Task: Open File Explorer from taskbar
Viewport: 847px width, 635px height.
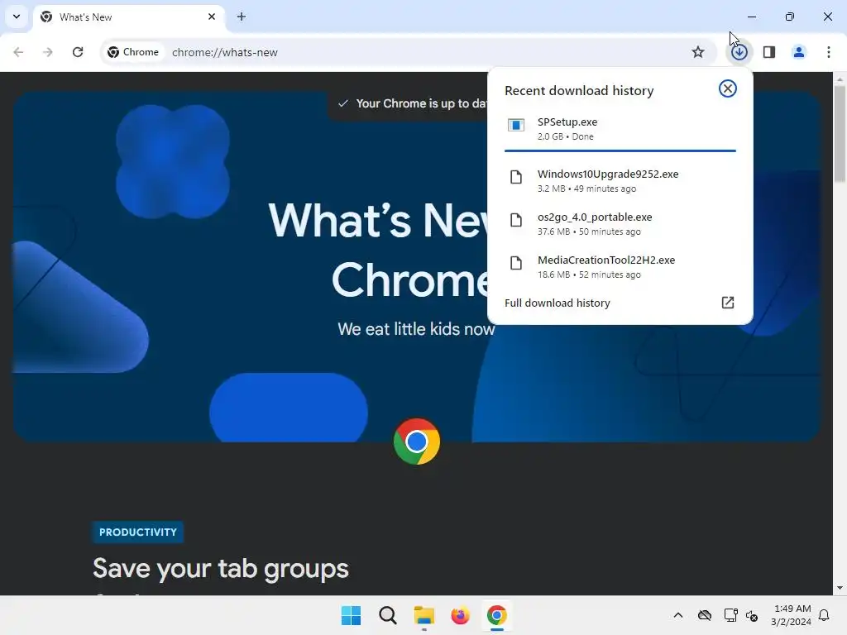Action: pyautogui.click(x=424, y=615)
